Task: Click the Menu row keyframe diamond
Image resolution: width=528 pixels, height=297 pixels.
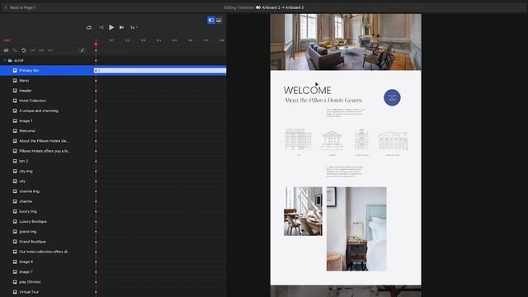Action: click(96, 81)
